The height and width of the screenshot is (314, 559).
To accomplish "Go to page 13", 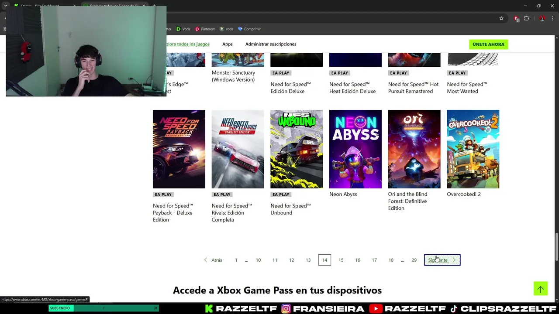I will (x=308, y=260).
